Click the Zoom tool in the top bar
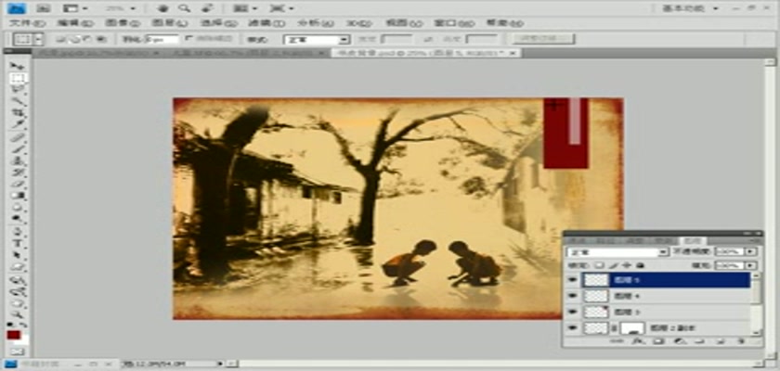The height and width of the screenshot is (371, 780). click(x=184, y=7)
